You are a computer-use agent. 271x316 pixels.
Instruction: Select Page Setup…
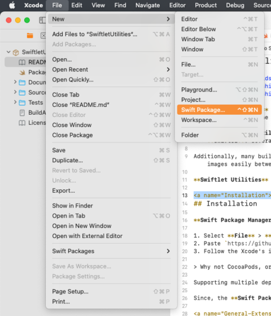(x=111, y=292)
